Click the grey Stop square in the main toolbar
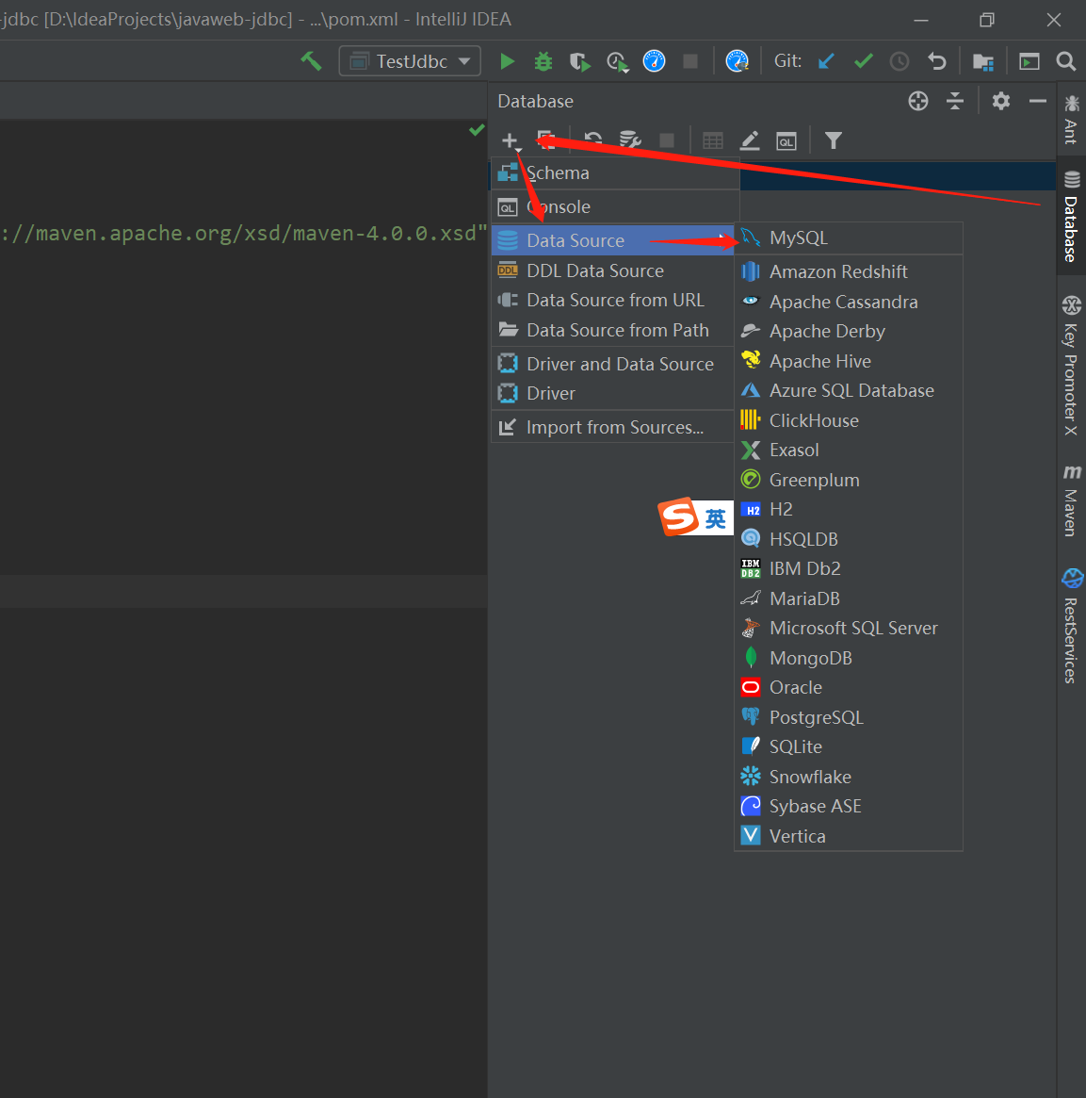This screenshot has height=1098, width=1086. click(x=690, y=61)
